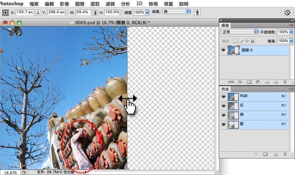This screenshot has width=295, height=175.
Task: Click the 不透明度 opacity value field
Action: pos(283,32)
